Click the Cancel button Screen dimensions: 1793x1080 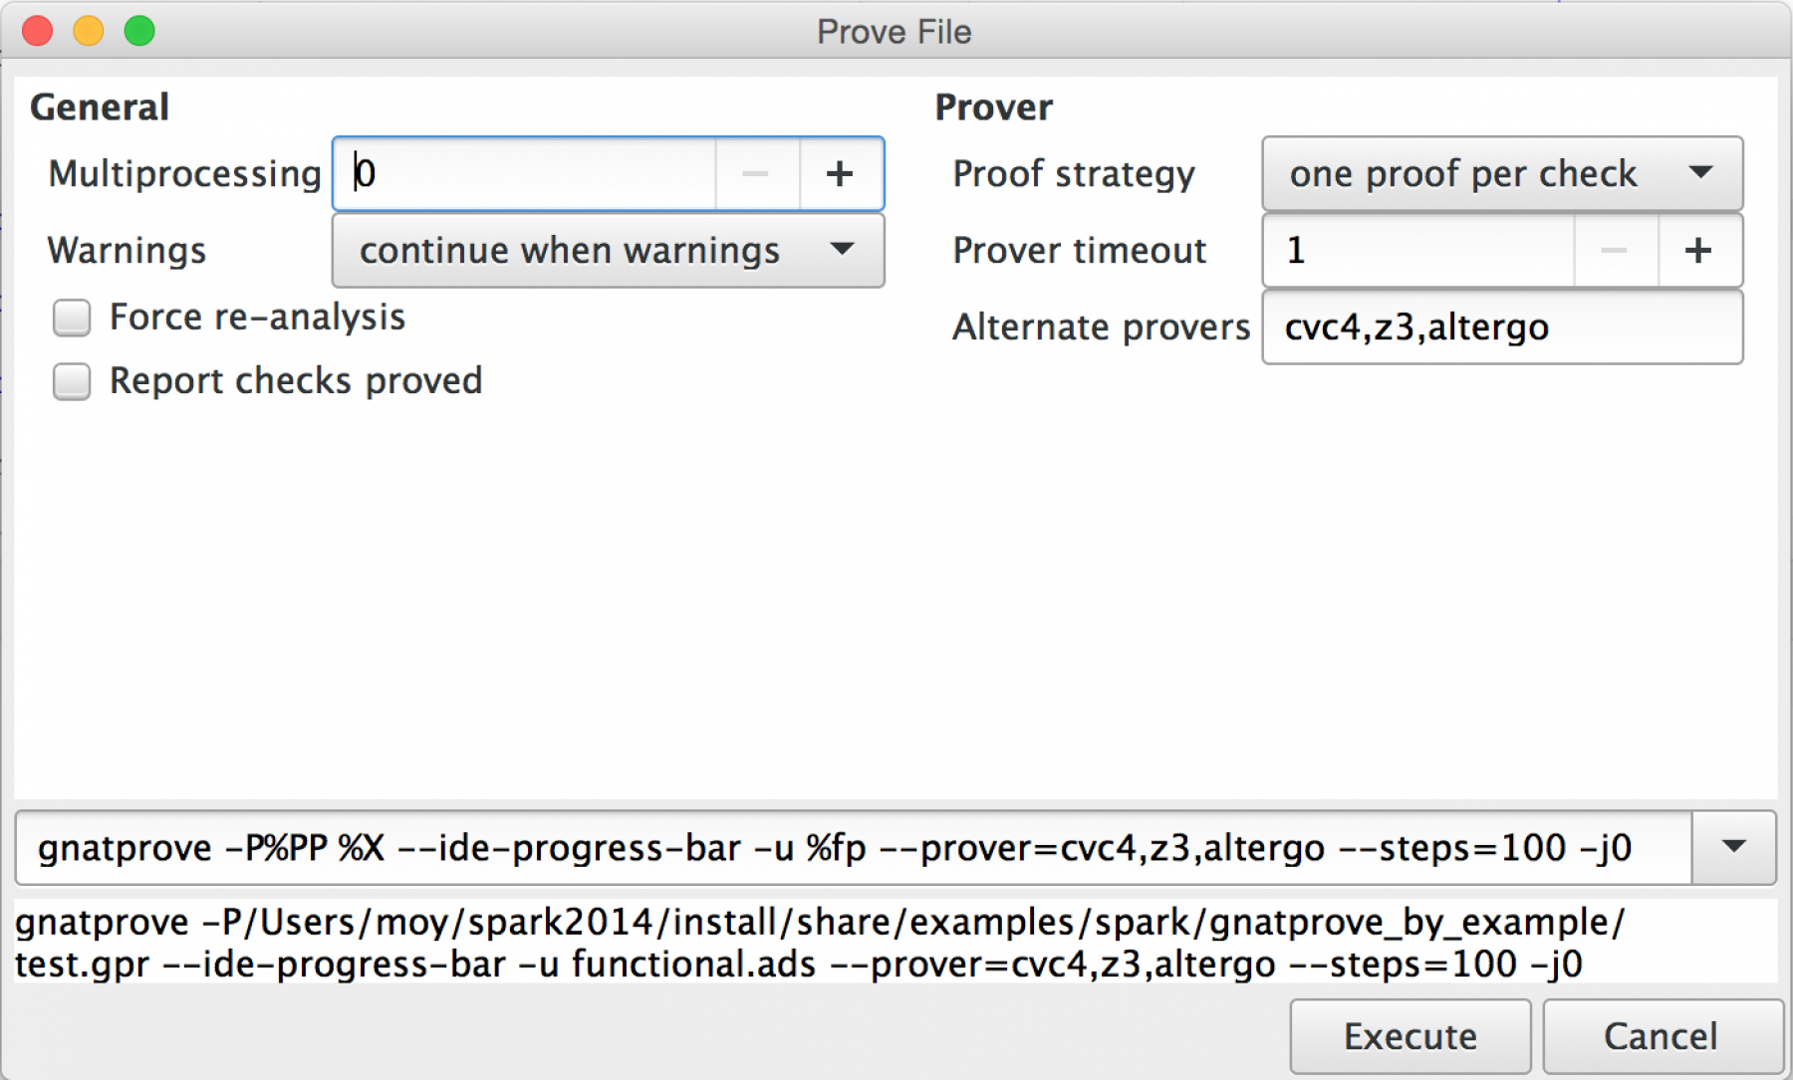[1662, 1036]
